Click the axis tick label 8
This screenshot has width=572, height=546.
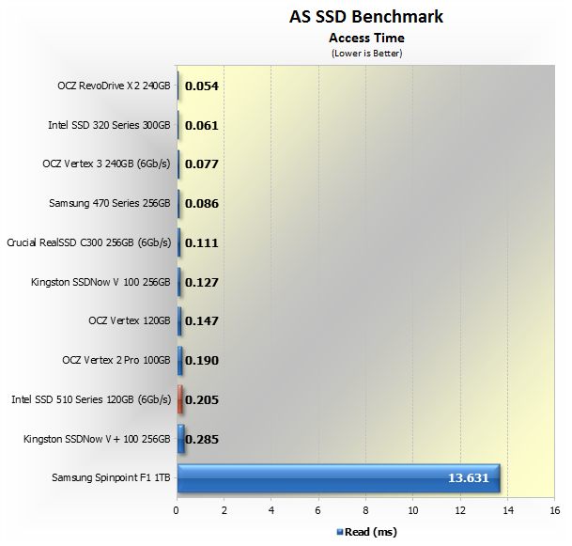coord(365,510)
